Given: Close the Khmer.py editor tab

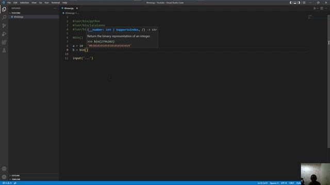Looking at the screenshot, I should (77, 8).
